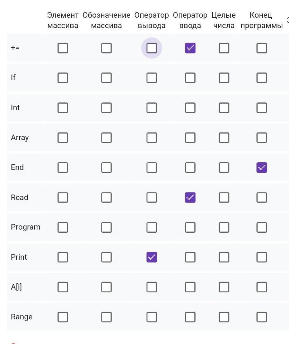Check += row Оператор вывода checkbox
This screenshot has height=344, width=289.
pos(151,48)
